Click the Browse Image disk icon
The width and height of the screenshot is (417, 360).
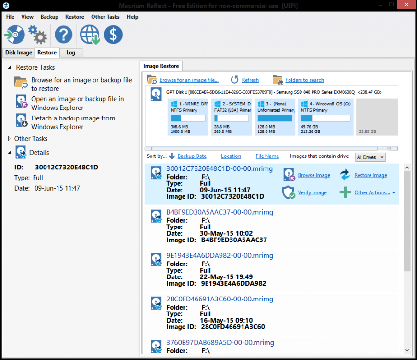(x=289, y=175)
